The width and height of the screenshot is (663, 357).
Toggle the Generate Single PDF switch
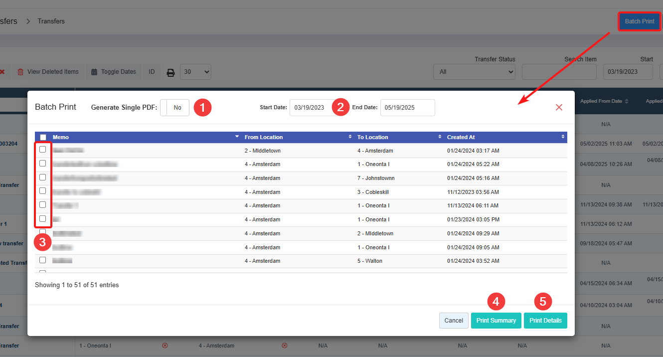(174, 108)
